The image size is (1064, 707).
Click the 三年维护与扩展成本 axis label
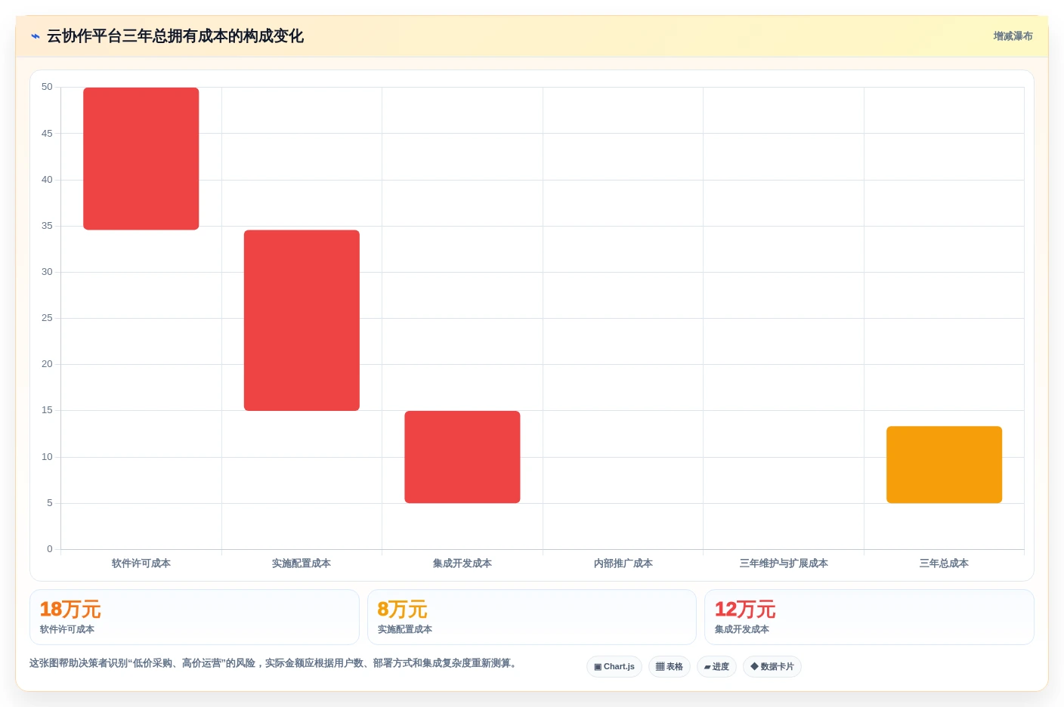[784, 563]
